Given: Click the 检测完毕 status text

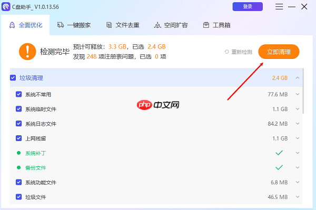Looking at the screenshot, I should click(x=55, y=52).
